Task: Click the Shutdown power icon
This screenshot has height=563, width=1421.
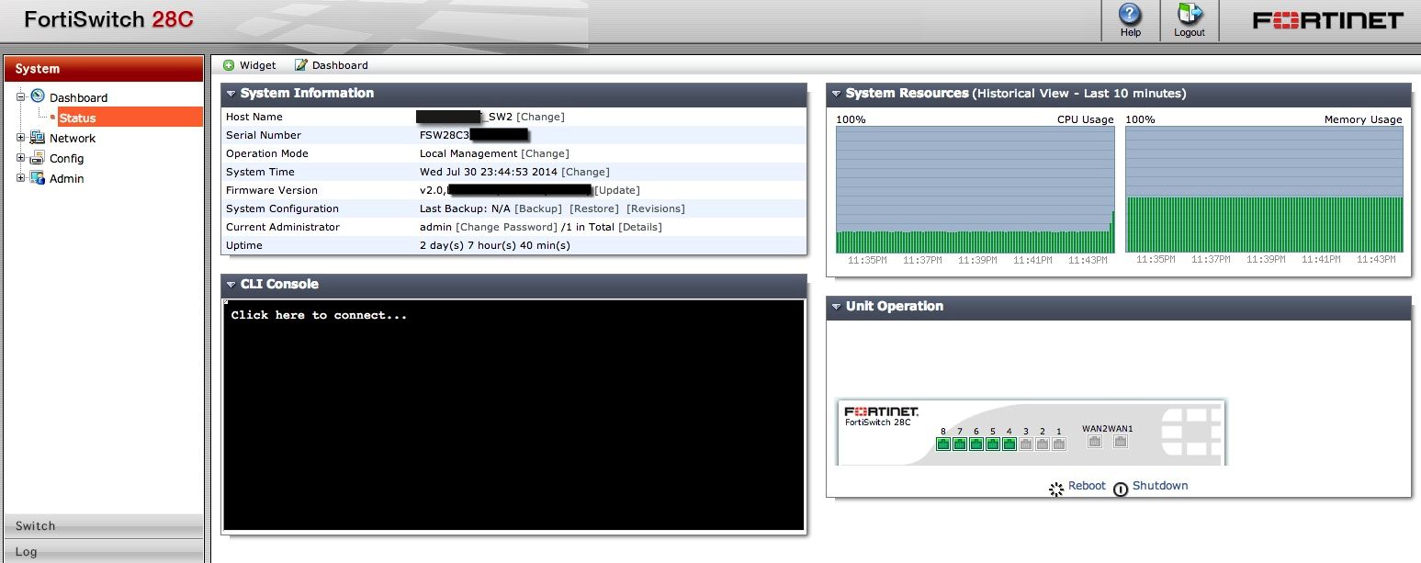Action: [1121, 489]
